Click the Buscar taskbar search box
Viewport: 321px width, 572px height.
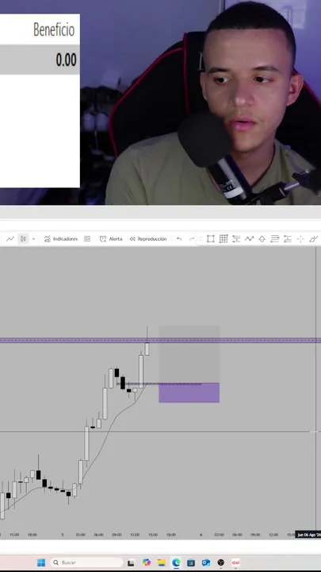(x=86, y=562)
